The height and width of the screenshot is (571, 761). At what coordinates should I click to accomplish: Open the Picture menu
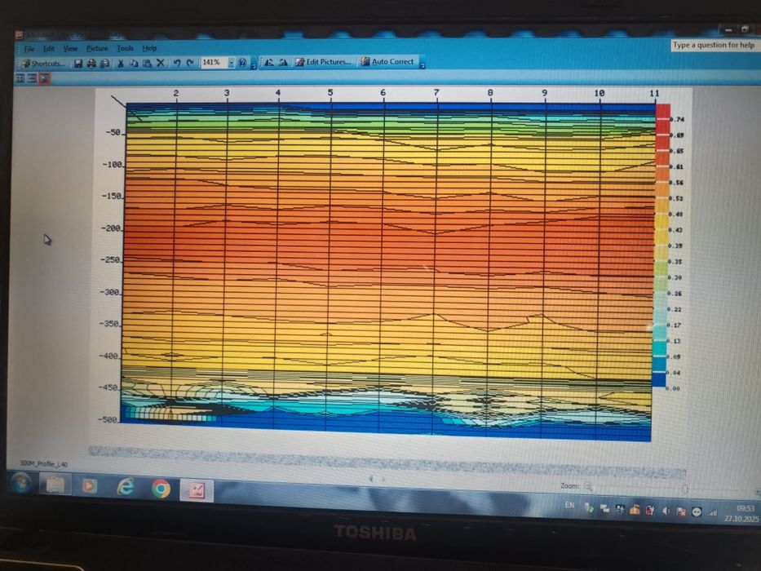[x=97, y=48]
